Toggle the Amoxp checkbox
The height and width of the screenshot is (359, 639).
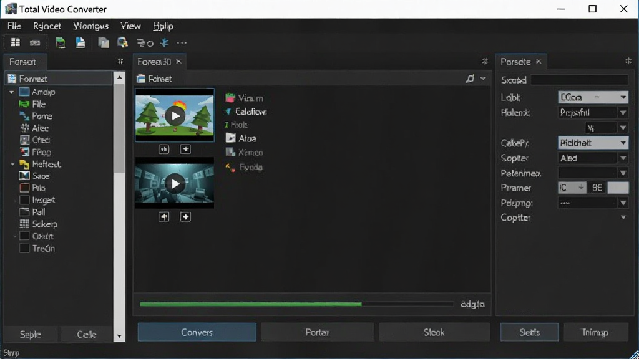24,92
